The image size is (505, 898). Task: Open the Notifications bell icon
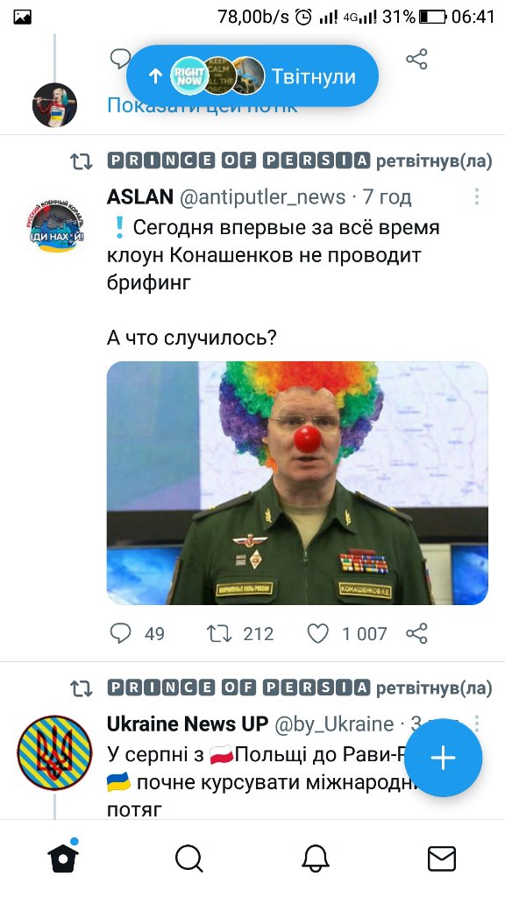click(316, 859)
